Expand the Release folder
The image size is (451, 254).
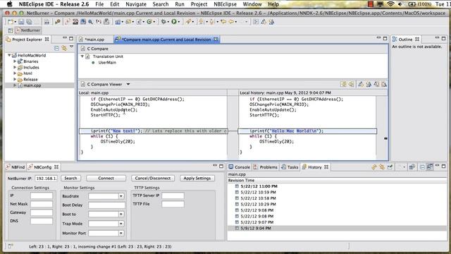coord(15,79)
